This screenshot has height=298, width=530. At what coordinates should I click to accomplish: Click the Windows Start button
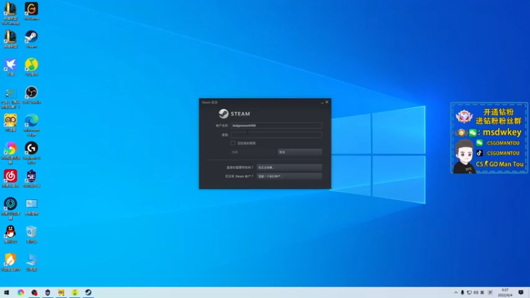pyautogui.click(x=7, y=292)
